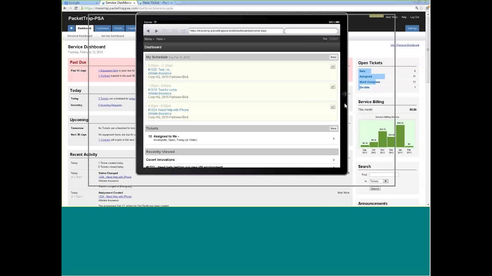492x276 pixels.
Task: Open '0 Incoming Requests' link
Action: click(x=110, y=105)
